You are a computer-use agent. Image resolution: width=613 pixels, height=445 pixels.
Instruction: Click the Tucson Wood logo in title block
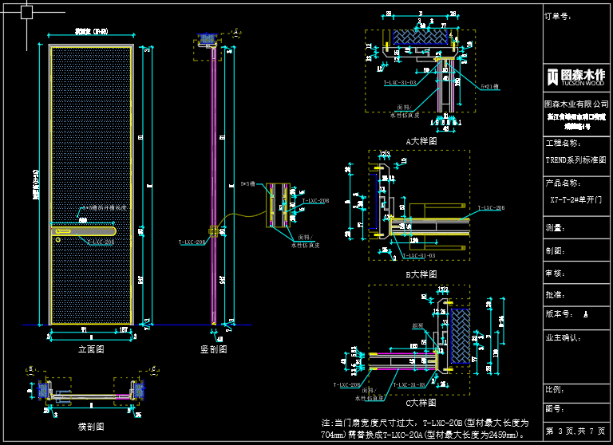pyautogui.click(x=575, y=77)
